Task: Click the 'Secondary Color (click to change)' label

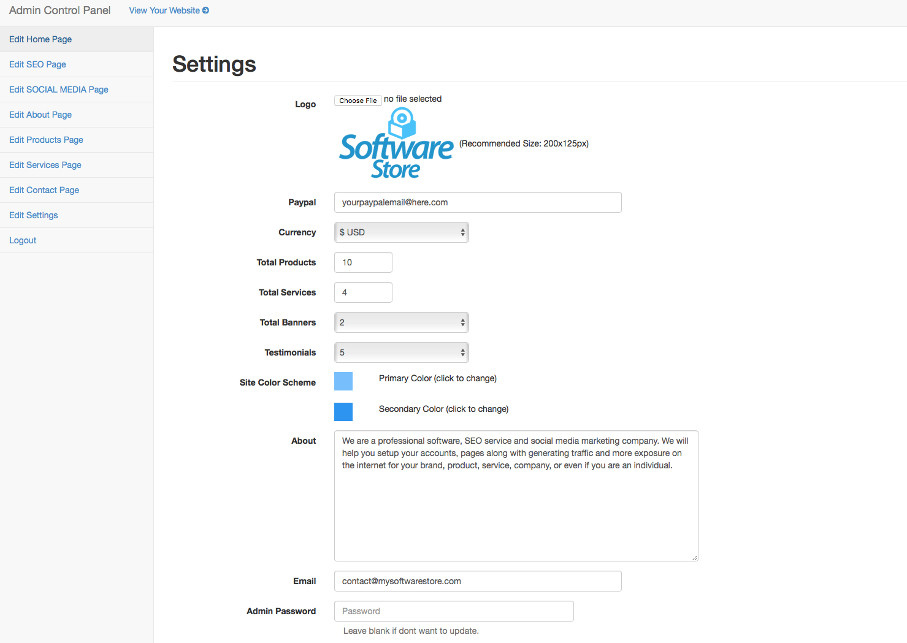Action: (x=444, y=409)
